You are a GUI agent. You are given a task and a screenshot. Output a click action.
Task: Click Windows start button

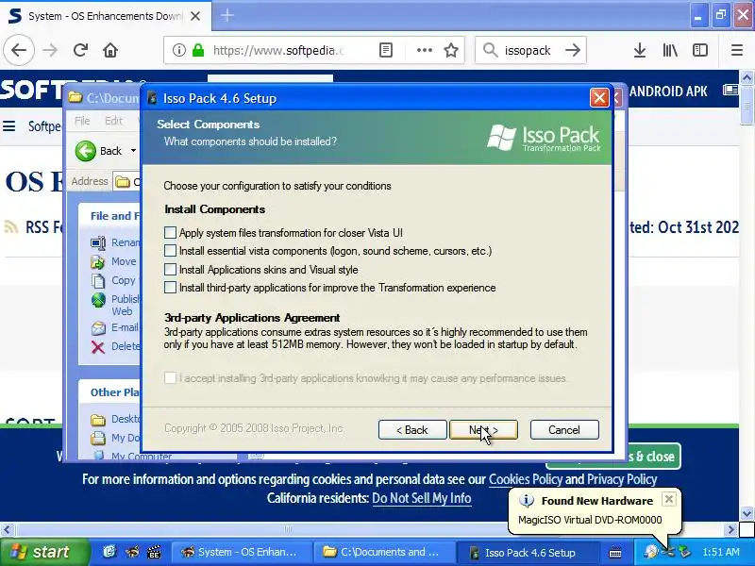tap(44, 552)
